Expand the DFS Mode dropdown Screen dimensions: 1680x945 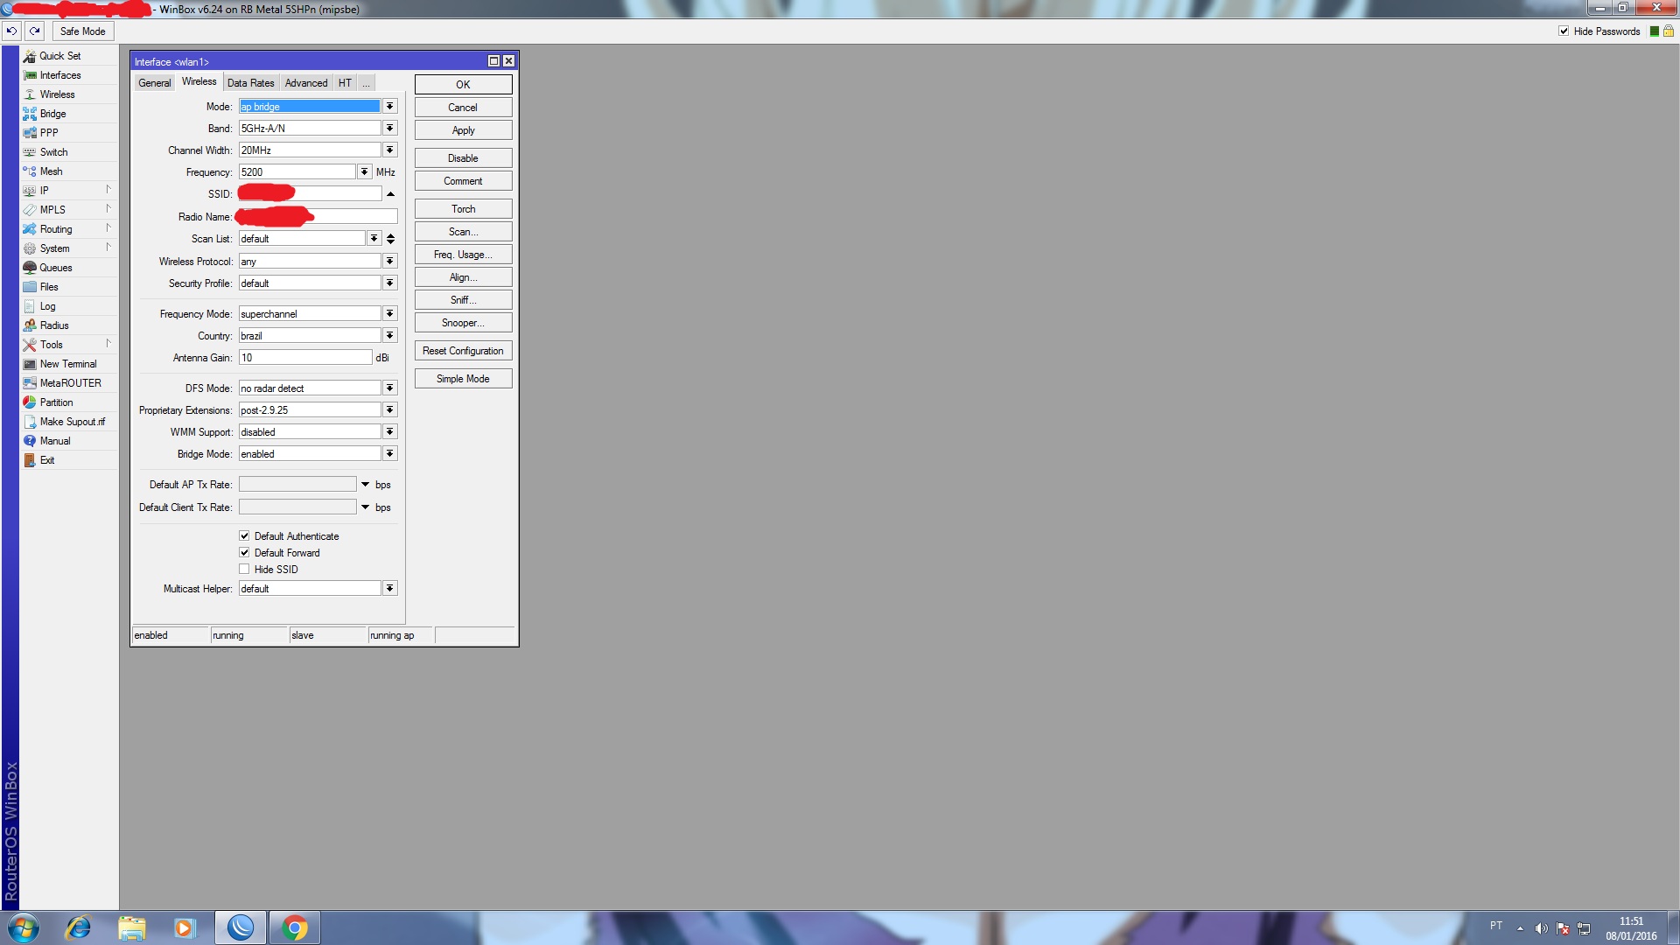coord(389,388)
